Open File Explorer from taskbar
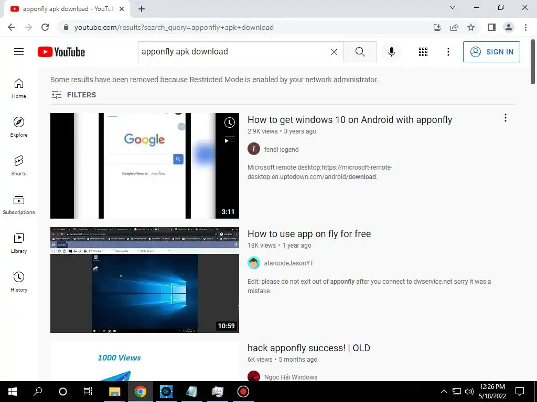Viewport: 537px width, 402px height. click(115, 392)
